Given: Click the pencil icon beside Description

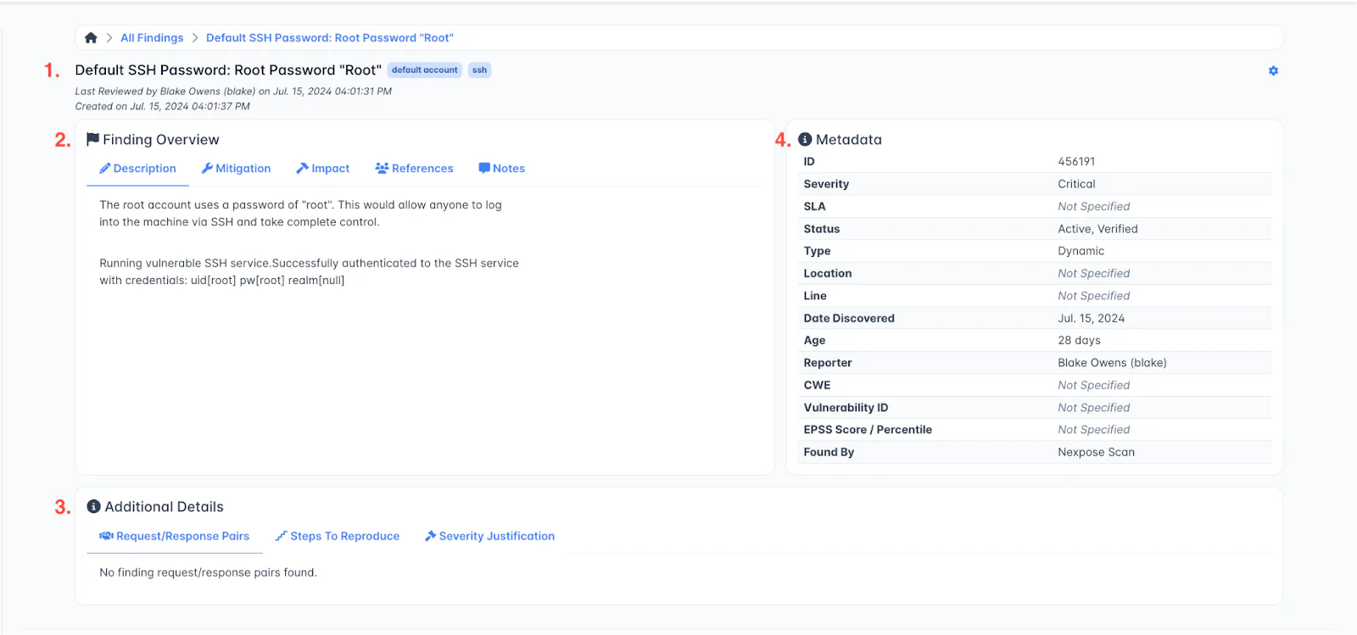Looking at the screenshot, I should point(105,169).
